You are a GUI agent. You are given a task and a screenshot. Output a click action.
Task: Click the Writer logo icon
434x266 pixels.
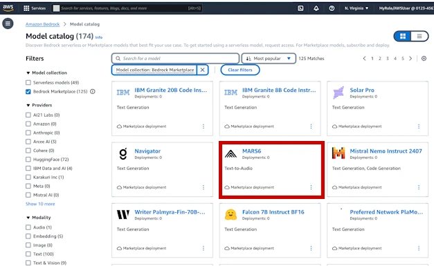click(123, 214)
